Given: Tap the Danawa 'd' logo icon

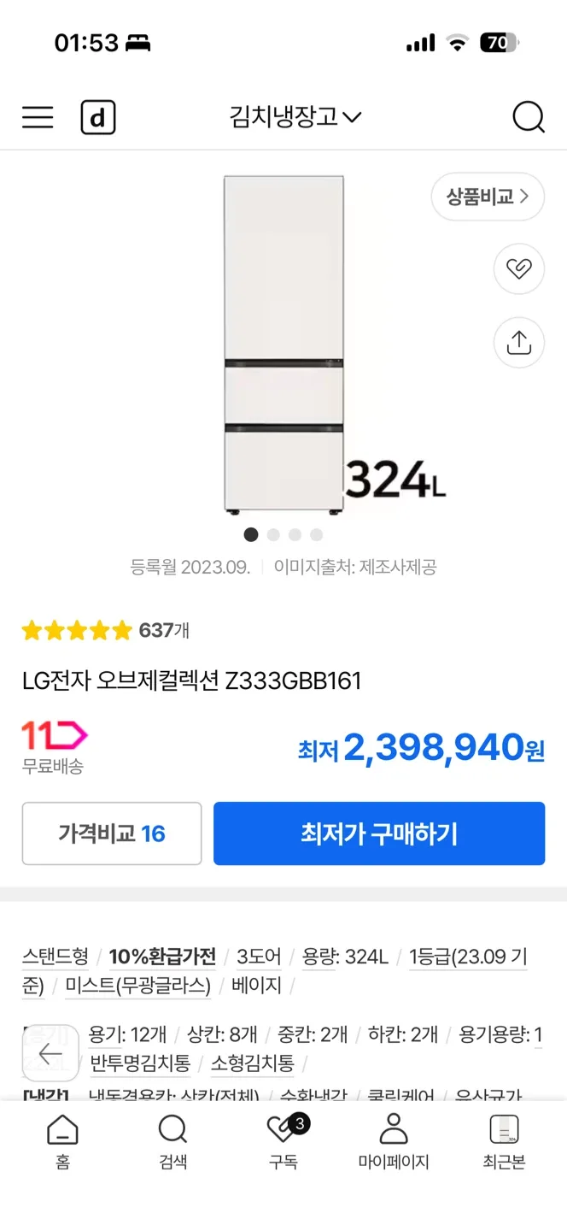Looking at the screenshot, I should [98, 118].
